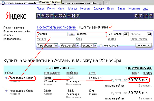This screenshot has width=154, height=101.
Task: Click the new tab button in tab bar
Action: coord(107,3)
